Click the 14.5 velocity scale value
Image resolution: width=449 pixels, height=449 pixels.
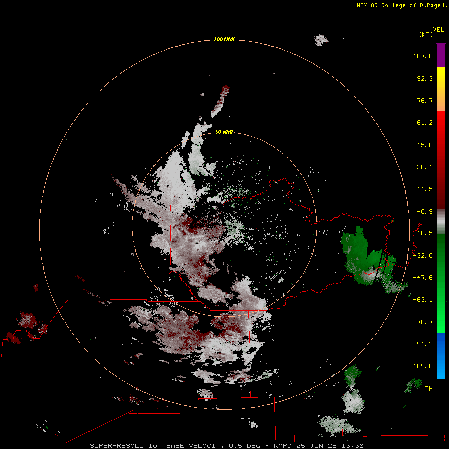[x=425, y=189]
